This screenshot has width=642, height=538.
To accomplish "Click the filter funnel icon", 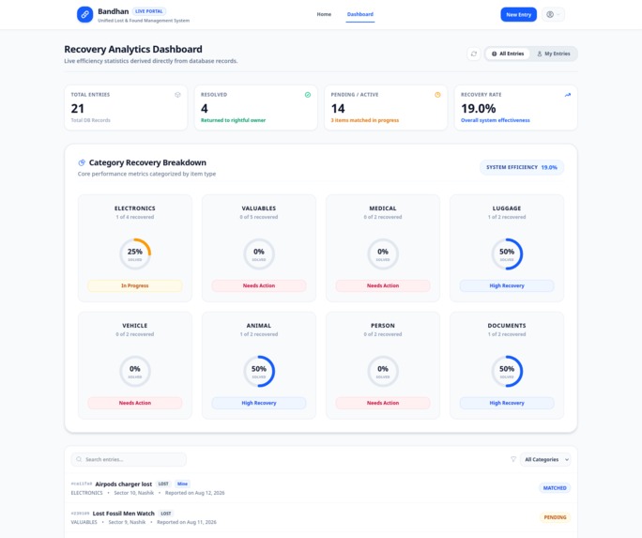I will 513,459.
